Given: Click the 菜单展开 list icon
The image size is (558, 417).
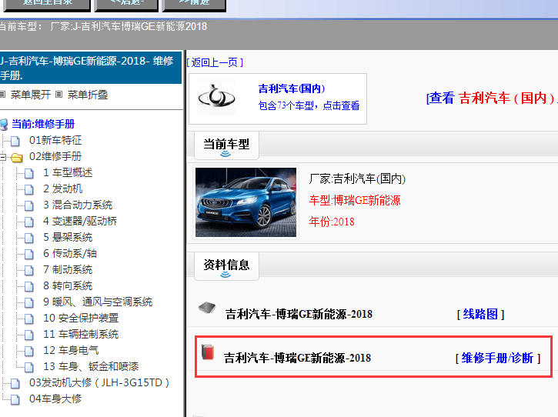Looking at the screenshot, I should click(2, 95).
